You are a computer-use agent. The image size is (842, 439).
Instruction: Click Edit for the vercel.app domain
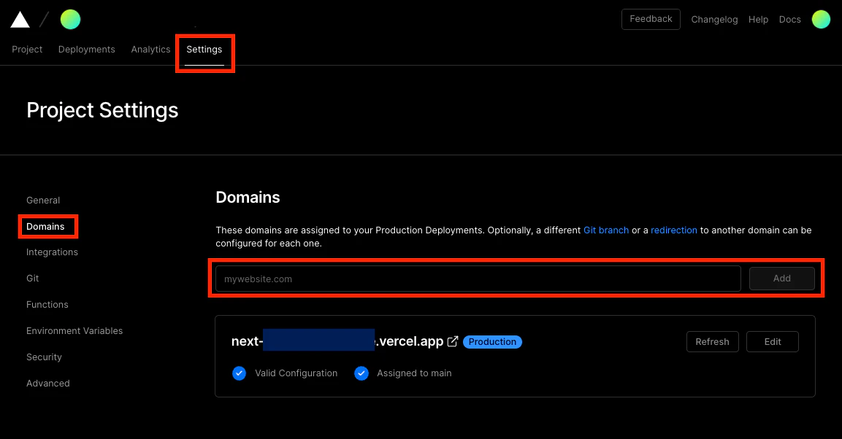click(x=773, y=341)
